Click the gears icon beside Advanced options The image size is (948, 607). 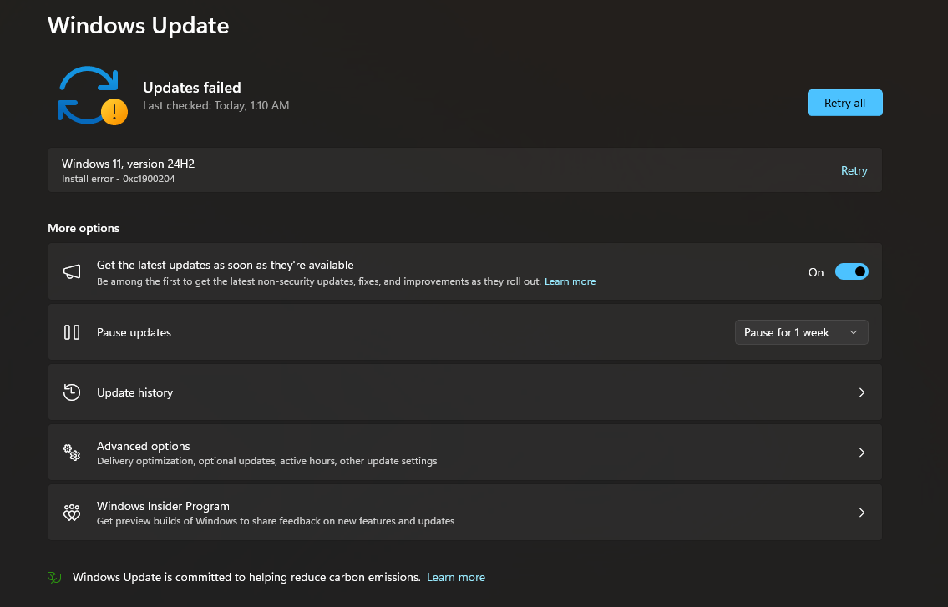click(x=72, y=452)
